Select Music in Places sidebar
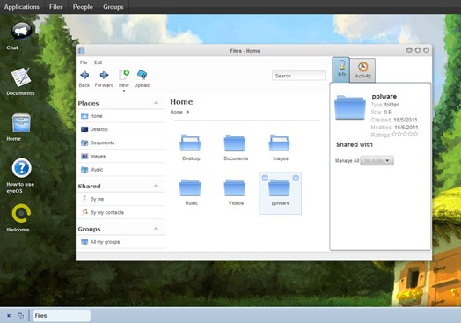Image resolution: width=461 pixels, height=323 pixels. click(x=121, y=170)
